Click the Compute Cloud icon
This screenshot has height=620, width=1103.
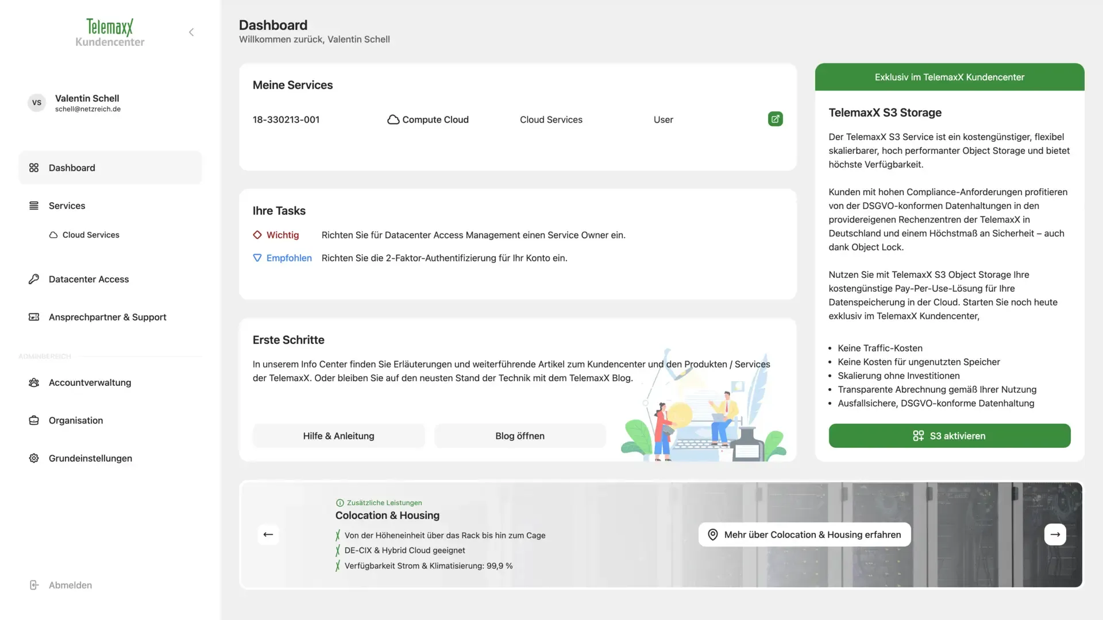393,119
